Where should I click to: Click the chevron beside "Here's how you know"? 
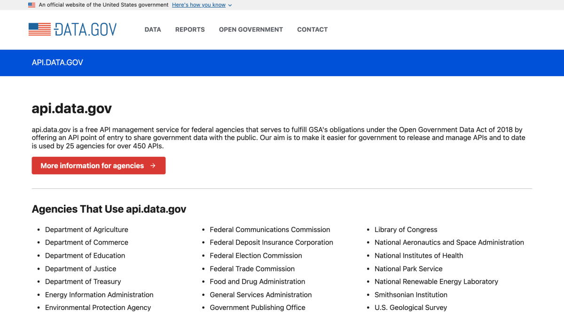(x=230, y=5)
